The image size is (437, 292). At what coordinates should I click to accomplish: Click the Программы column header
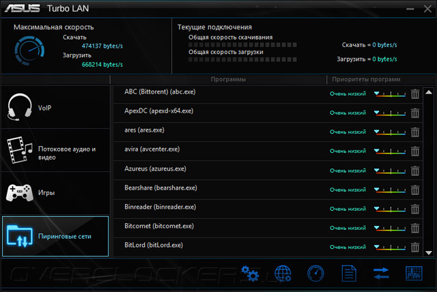228,79
